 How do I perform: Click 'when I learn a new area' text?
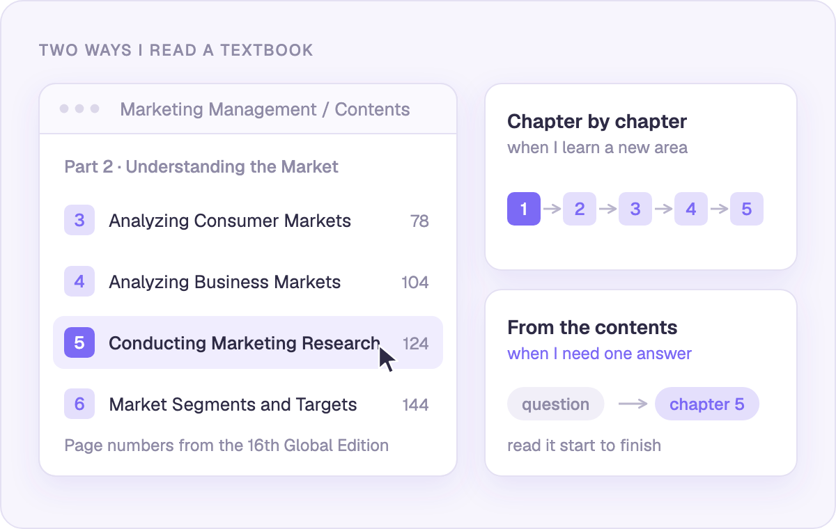(x=597, y=148)
